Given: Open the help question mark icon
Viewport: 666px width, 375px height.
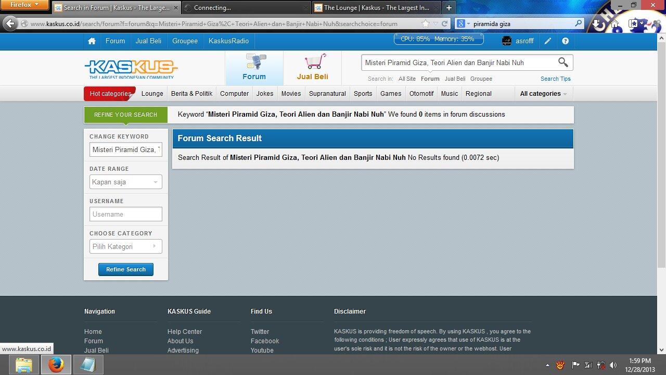Looking at the screenshot, I should coord(565,41).
